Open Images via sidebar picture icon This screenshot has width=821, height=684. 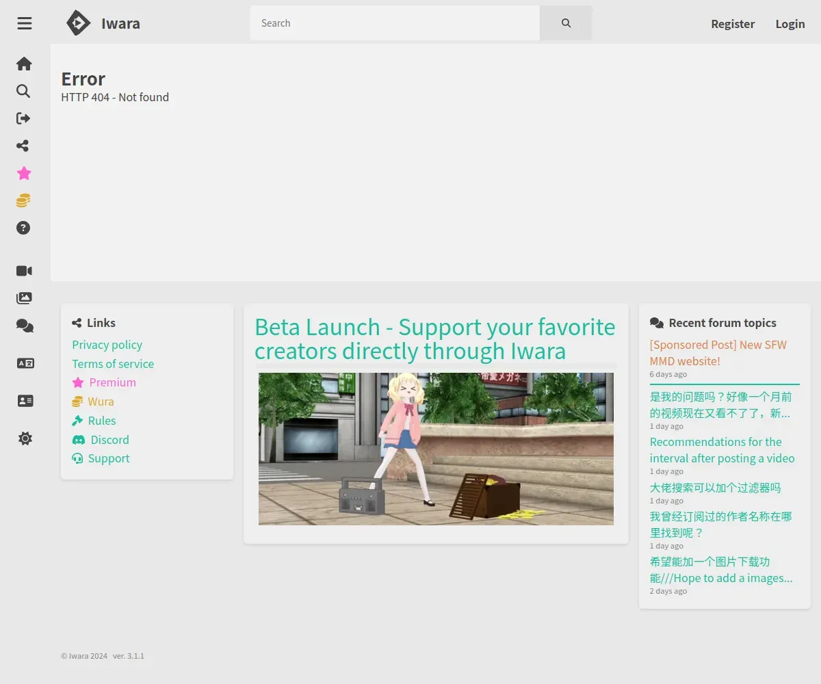[x=24, y=298]
